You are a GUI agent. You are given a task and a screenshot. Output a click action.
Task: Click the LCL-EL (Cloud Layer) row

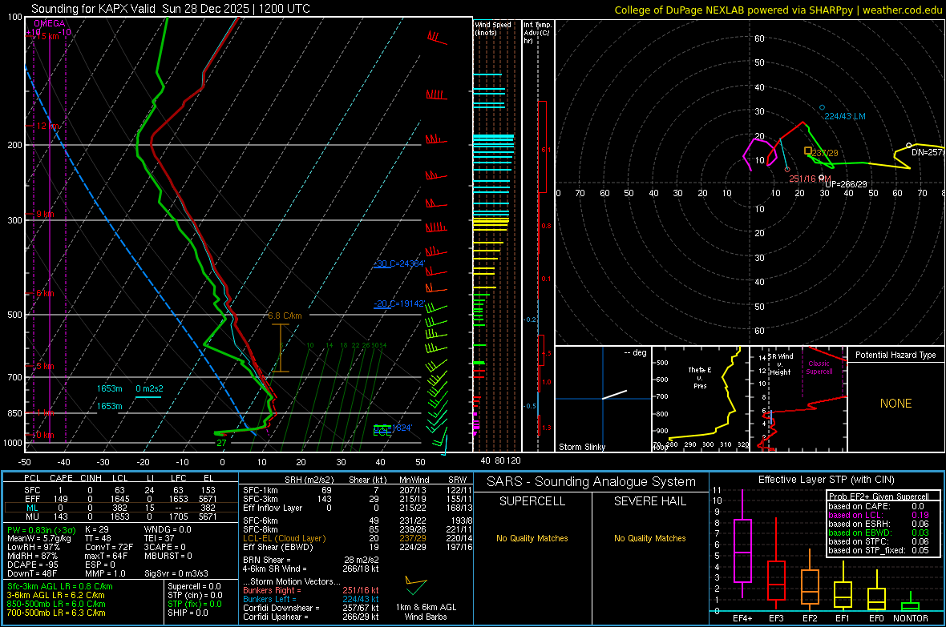(x=357, y=538)
